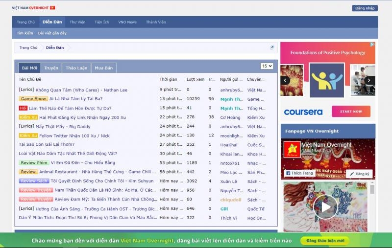The width and height of the screenshot is (392, 248).
Task: Switch to the Truyện tab
Action: 51,68
